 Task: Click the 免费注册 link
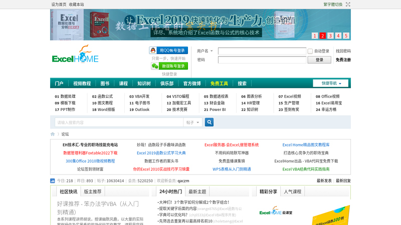[343, 59]
